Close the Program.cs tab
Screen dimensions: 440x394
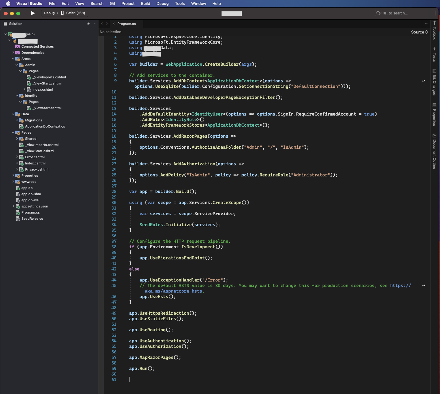[x=114, y=24]
